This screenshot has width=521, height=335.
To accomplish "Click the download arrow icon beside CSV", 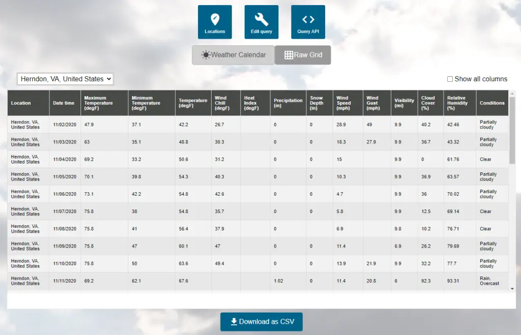I will coord(234,321).
